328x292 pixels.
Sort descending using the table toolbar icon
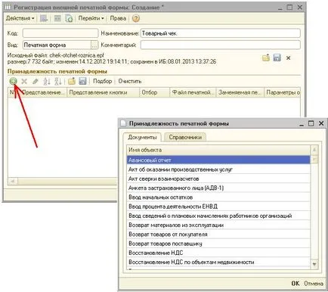(x=58, y=81)
